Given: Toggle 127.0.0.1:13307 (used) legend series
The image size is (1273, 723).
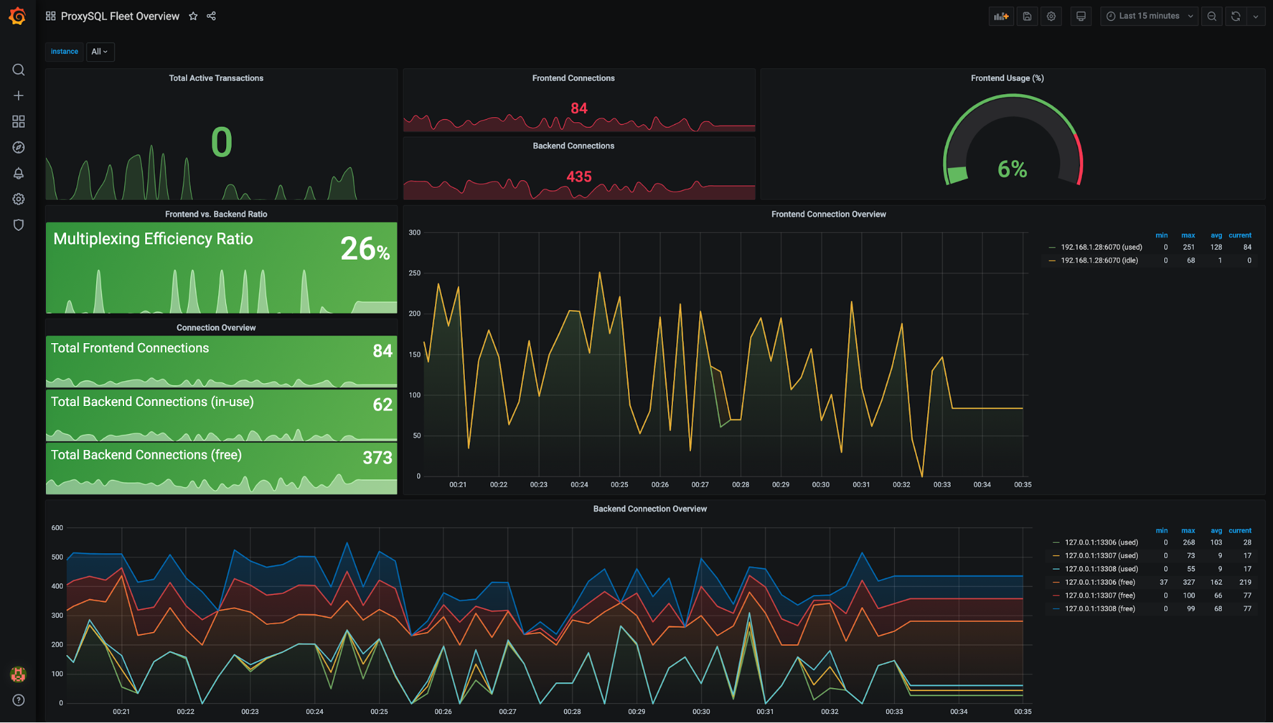Looking at the screenshot, I should [x=1101, y=556].
